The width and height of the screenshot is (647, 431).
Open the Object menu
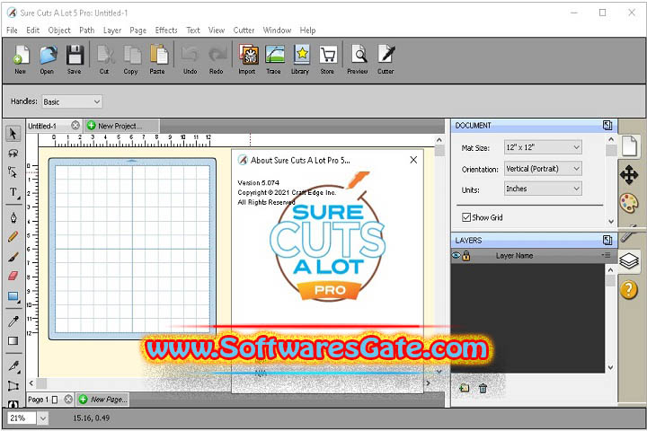(x=59, y=31)
